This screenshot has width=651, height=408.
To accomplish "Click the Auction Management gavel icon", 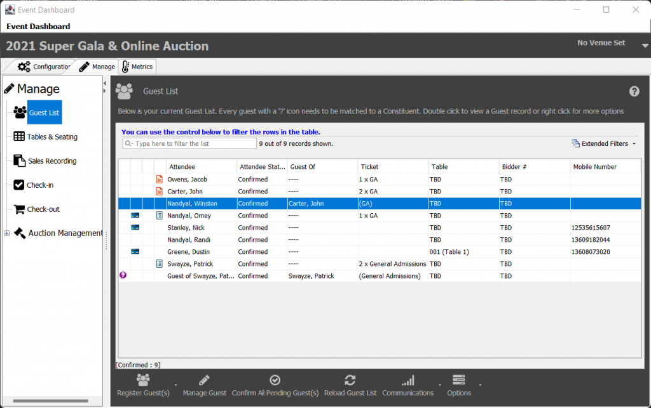I will click(20, 233).
